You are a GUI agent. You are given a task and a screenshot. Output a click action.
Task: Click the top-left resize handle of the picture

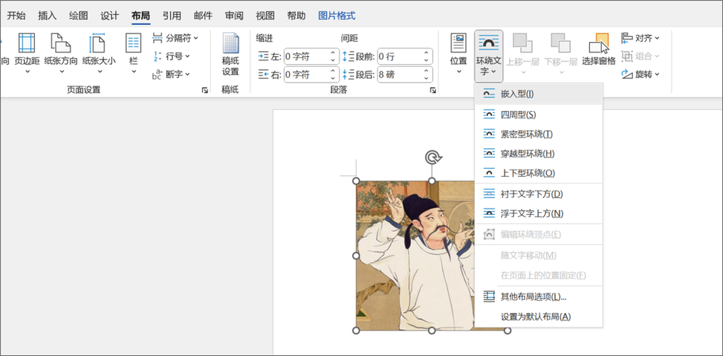pos(356,181)
